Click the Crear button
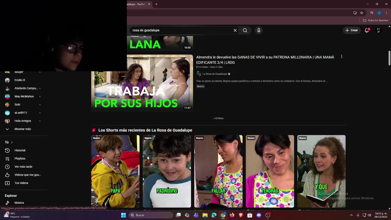The image size is (391, 220). click(x=352, y=30)
